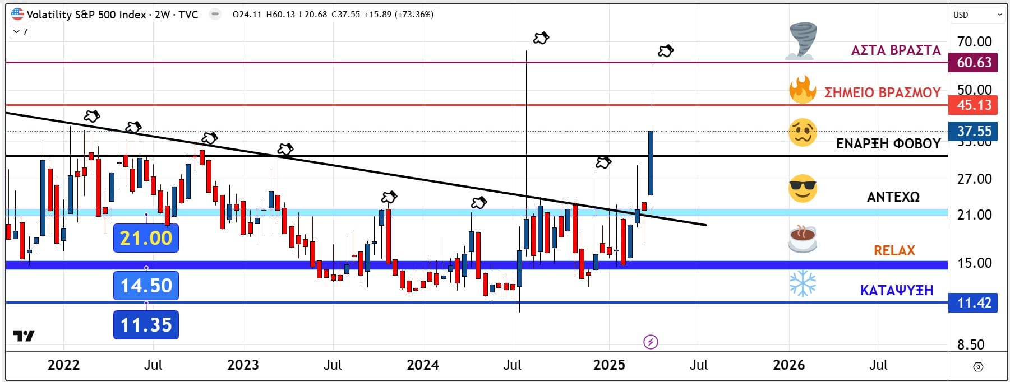The image size is (1010, 382).
Task: Select the ΚΑΤΑΨΥΞΗ text label
Action: coord(897,290)
